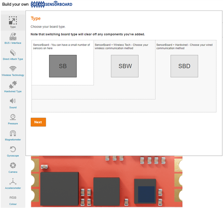Select the Camera shutter icon
This screenshot has width=223, height=208.
13,165
